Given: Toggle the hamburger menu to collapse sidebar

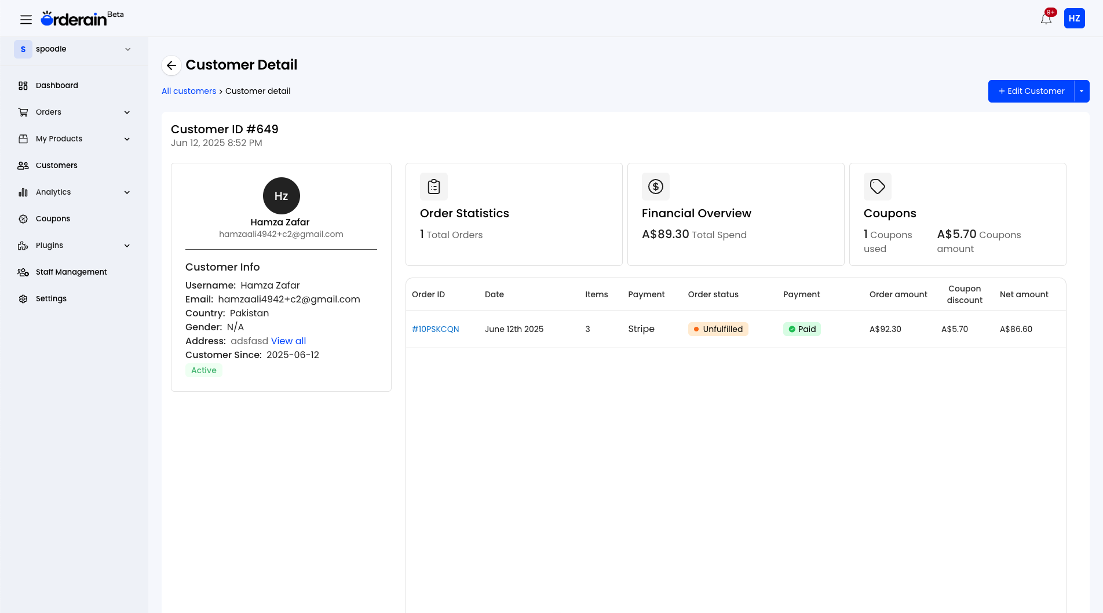Looking at the screenshot, I should [x=26, y=19].
